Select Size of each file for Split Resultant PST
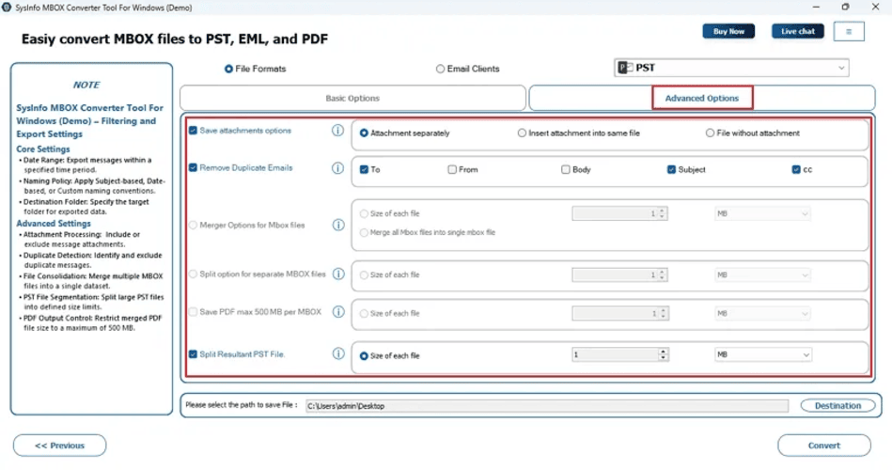 tap(364, 356)
